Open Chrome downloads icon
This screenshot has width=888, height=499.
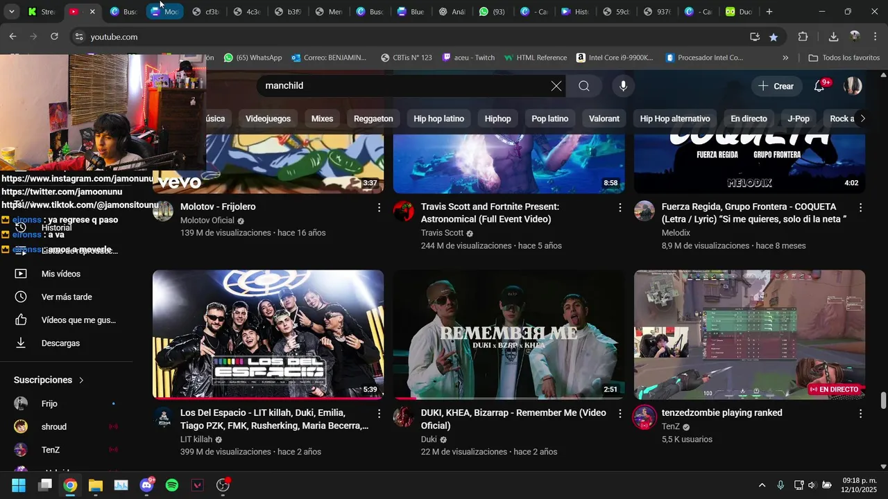pyautogui.click(x=833, y=37)
